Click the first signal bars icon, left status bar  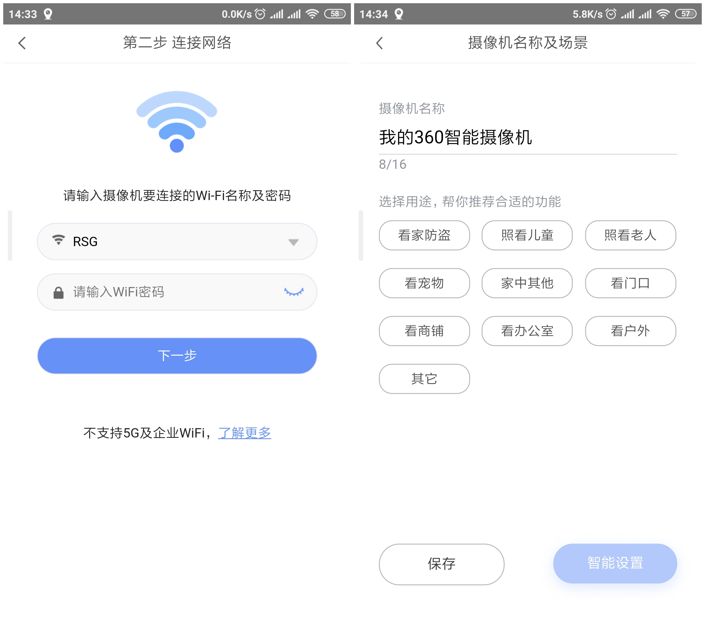point(277,14)
